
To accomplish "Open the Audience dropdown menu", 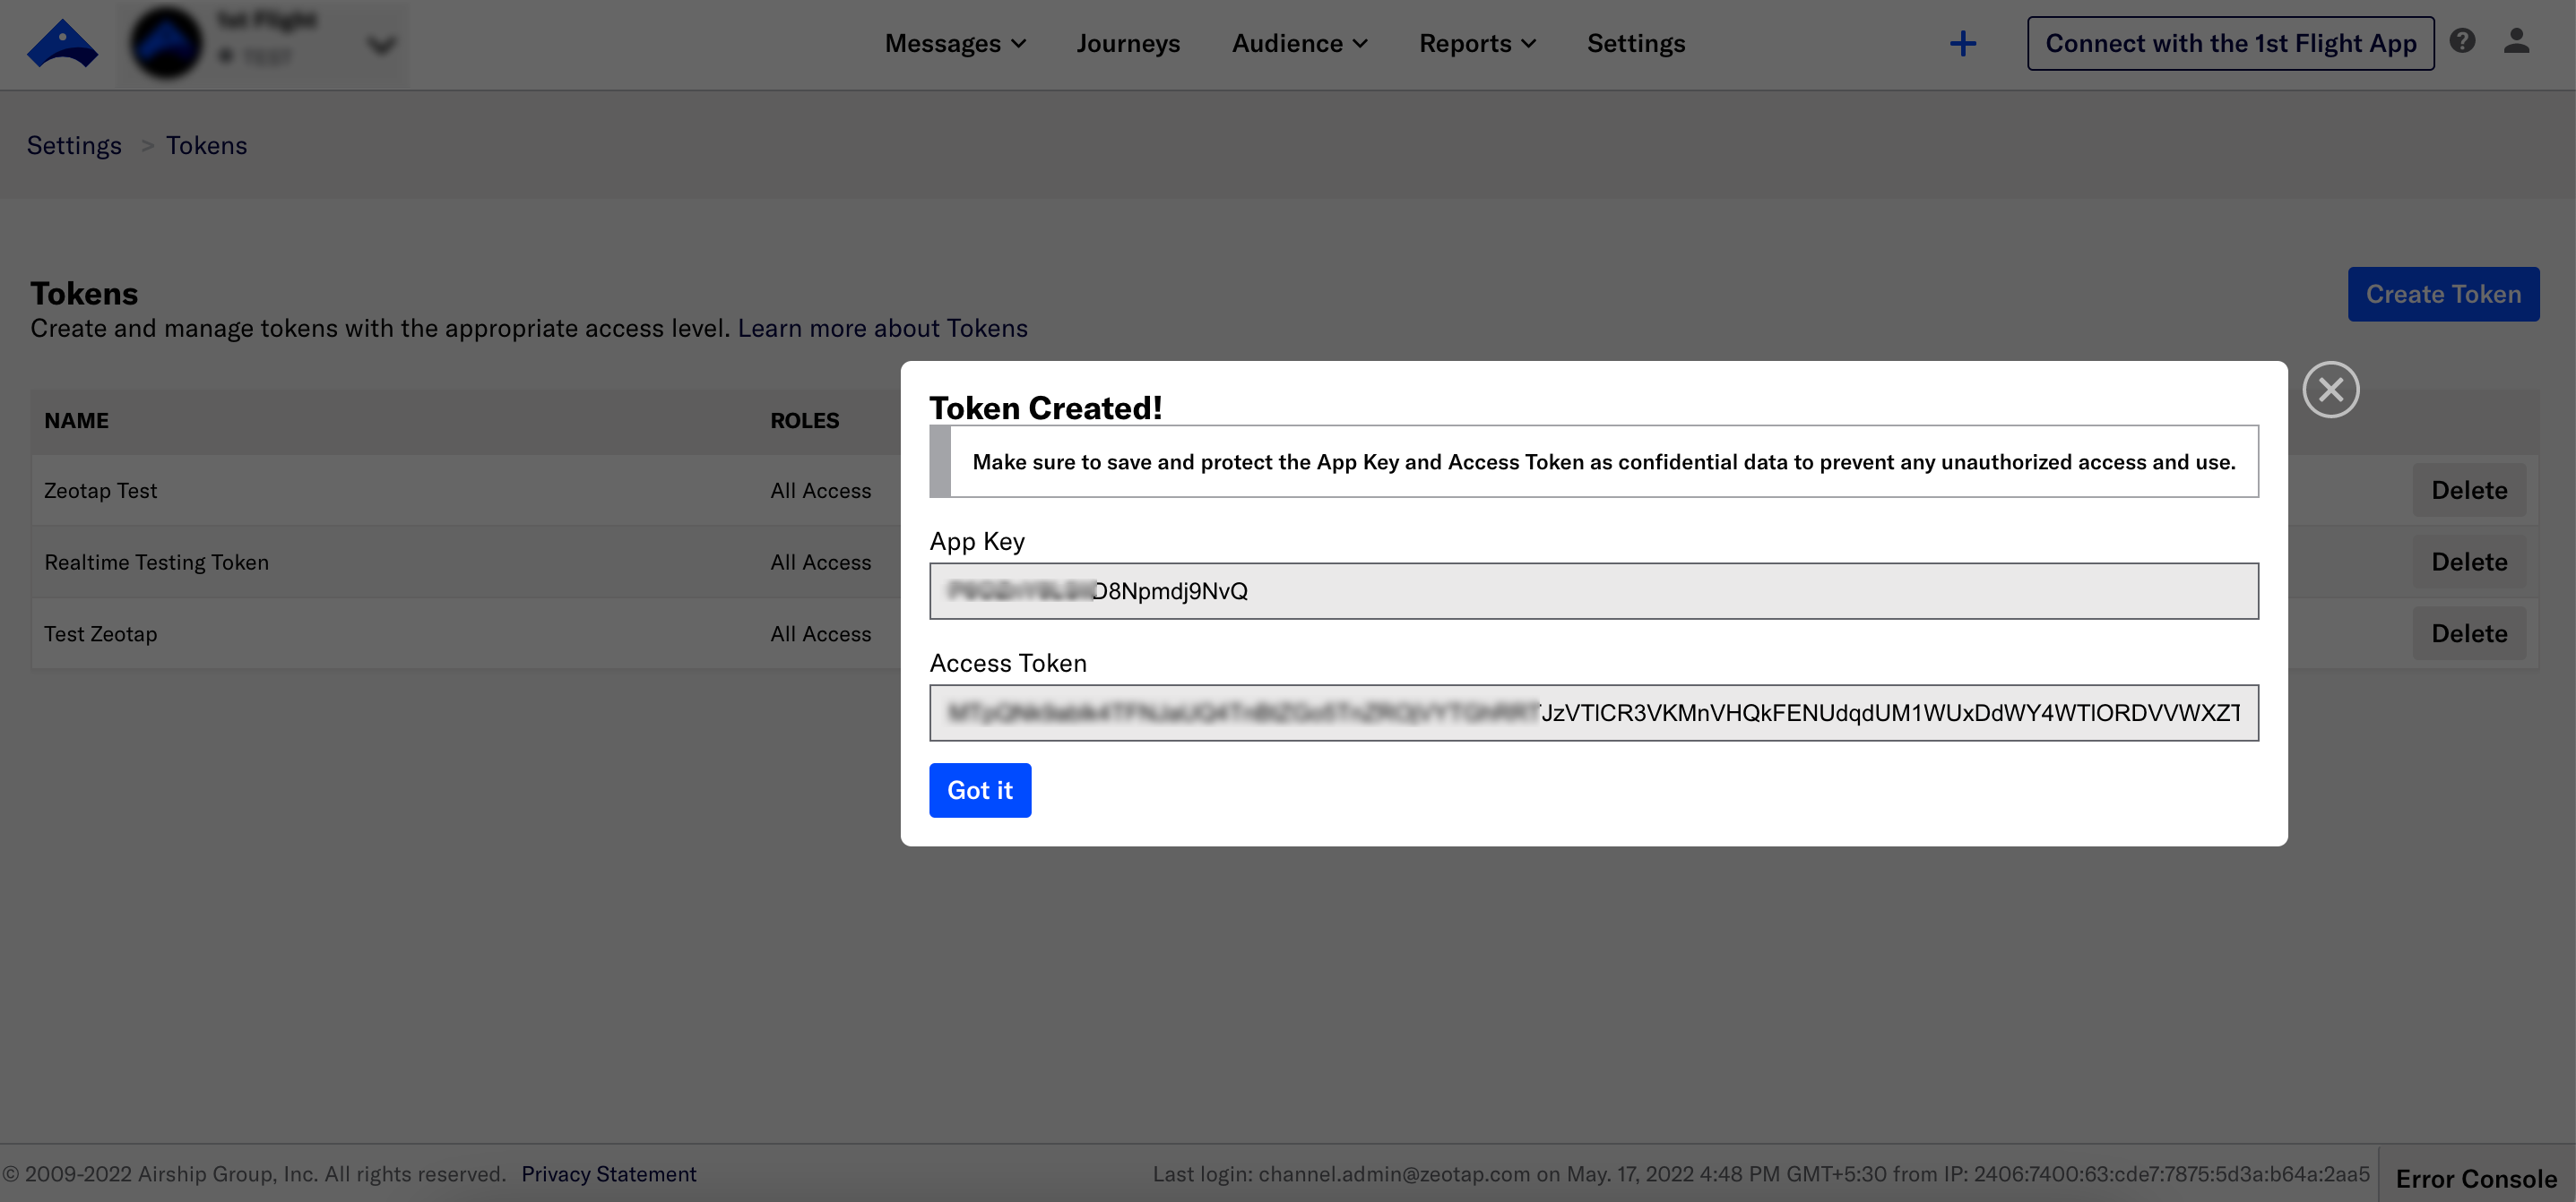I will click(1298, 43).
